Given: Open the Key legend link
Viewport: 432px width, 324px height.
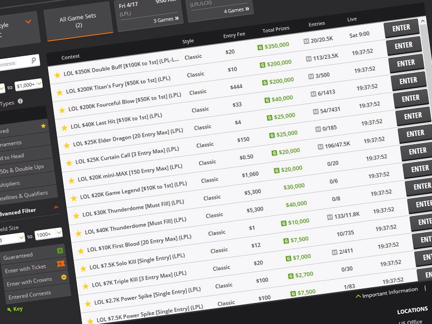Looking at the screenshot, I should (18, 308).
